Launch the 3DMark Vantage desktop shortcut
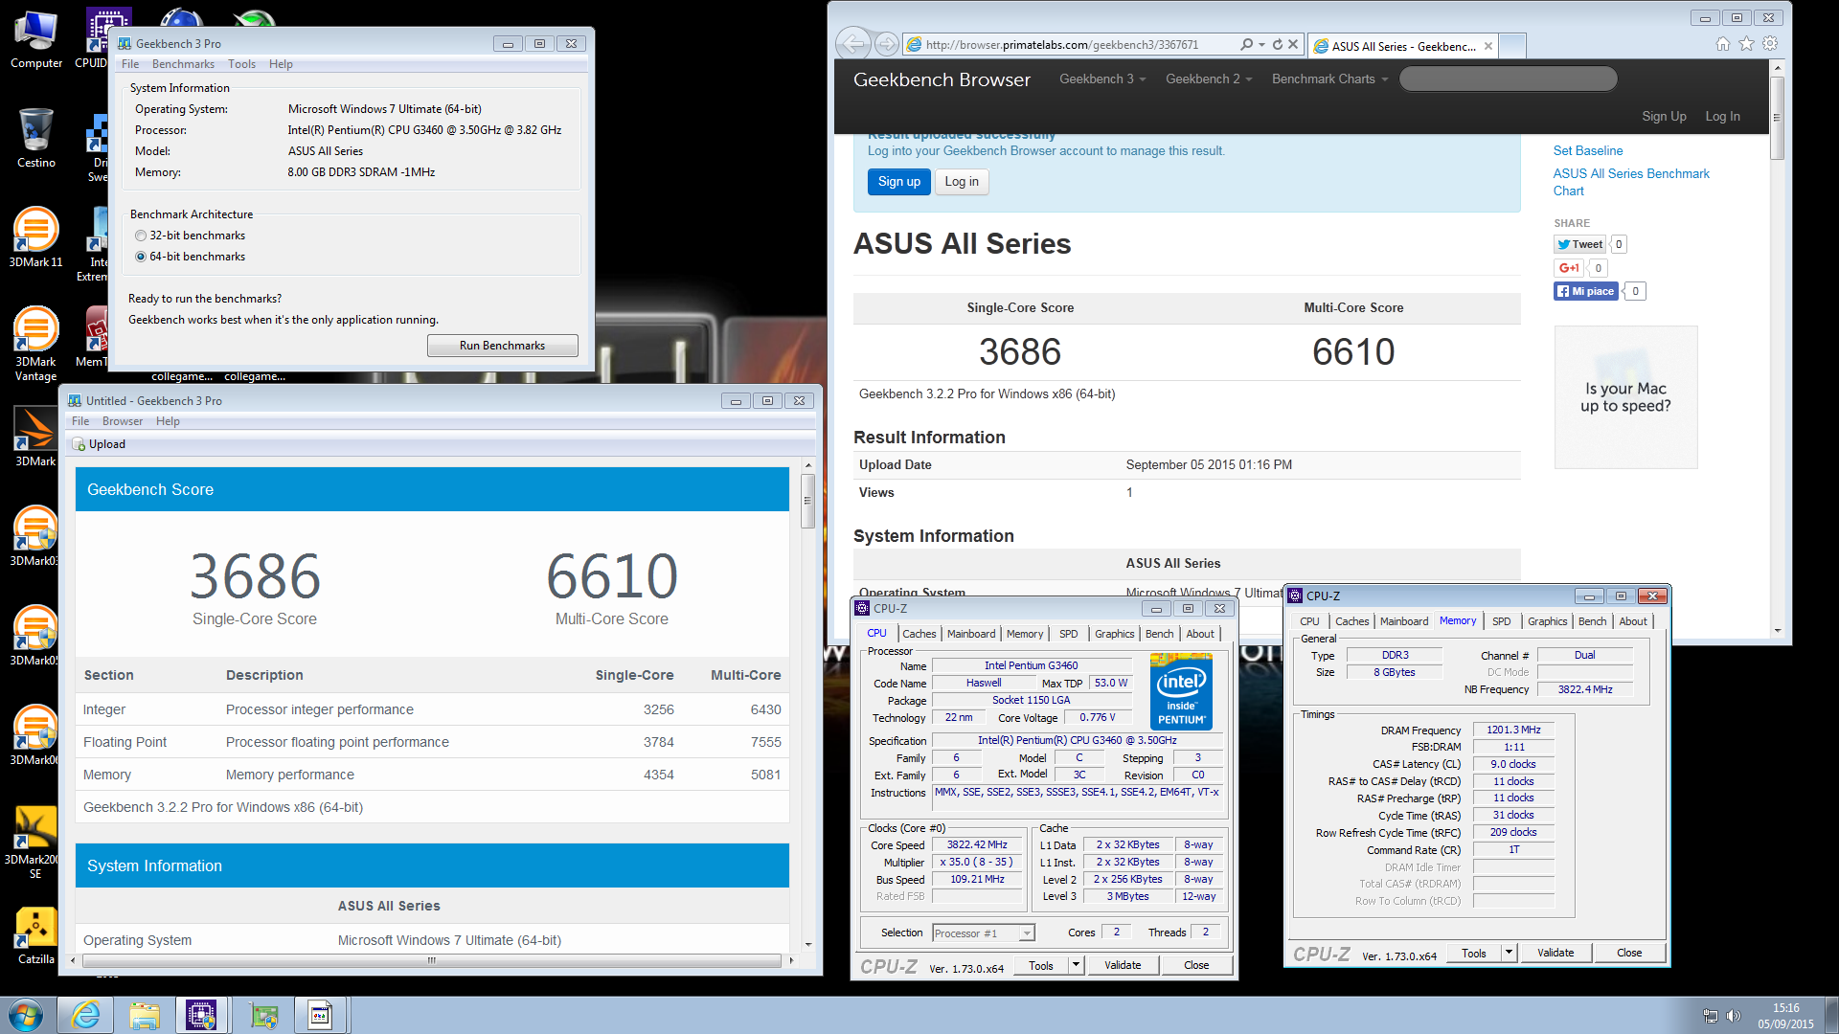Screen dimensions: 1839x1034 click(36, 343)
